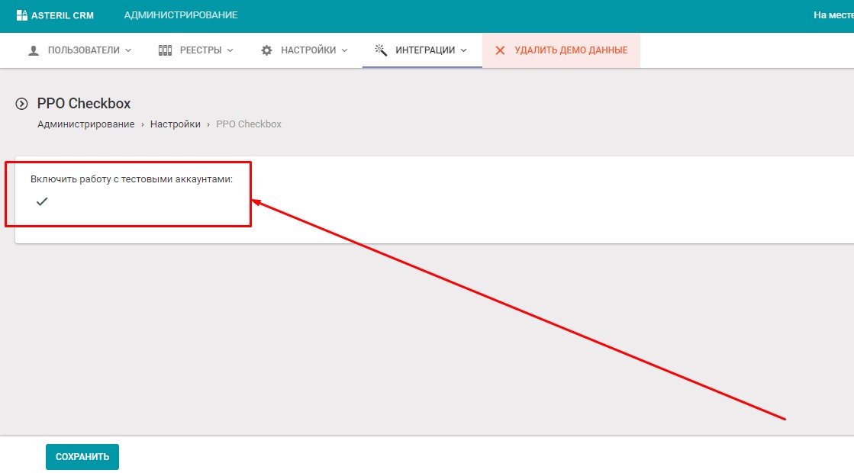This screenshot has width=854, height=473.
Task: Toggle the test accounts checkmark
Action: tap(42, 201)
